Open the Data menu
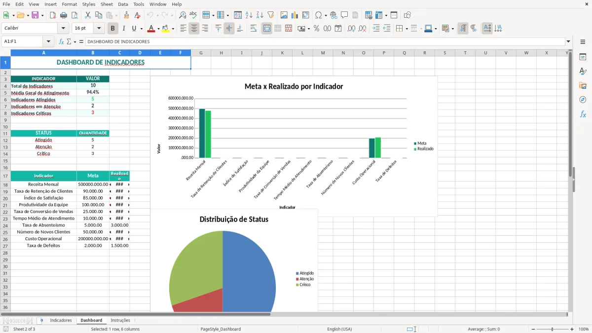The width and height of the screenshot is (592, 333). (x=123, y=4)
